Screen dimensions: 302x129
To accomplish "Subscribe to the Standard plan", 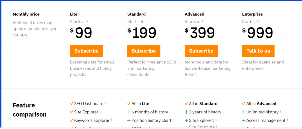I will pos(144,51).
